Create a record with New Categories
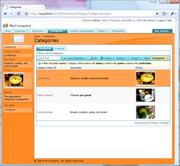180x166 pixels. click(74, 58)
